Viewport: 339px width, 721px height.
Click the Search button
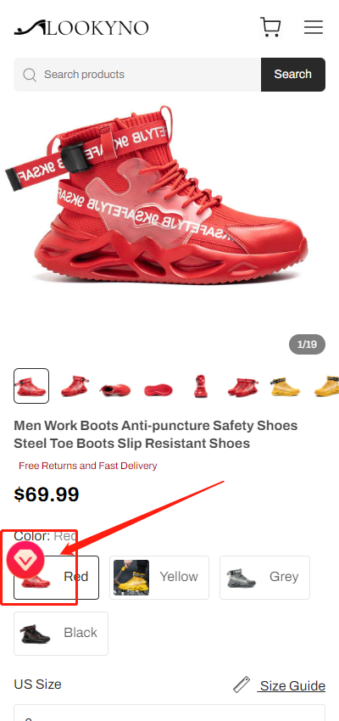click(x=293, y=75)
